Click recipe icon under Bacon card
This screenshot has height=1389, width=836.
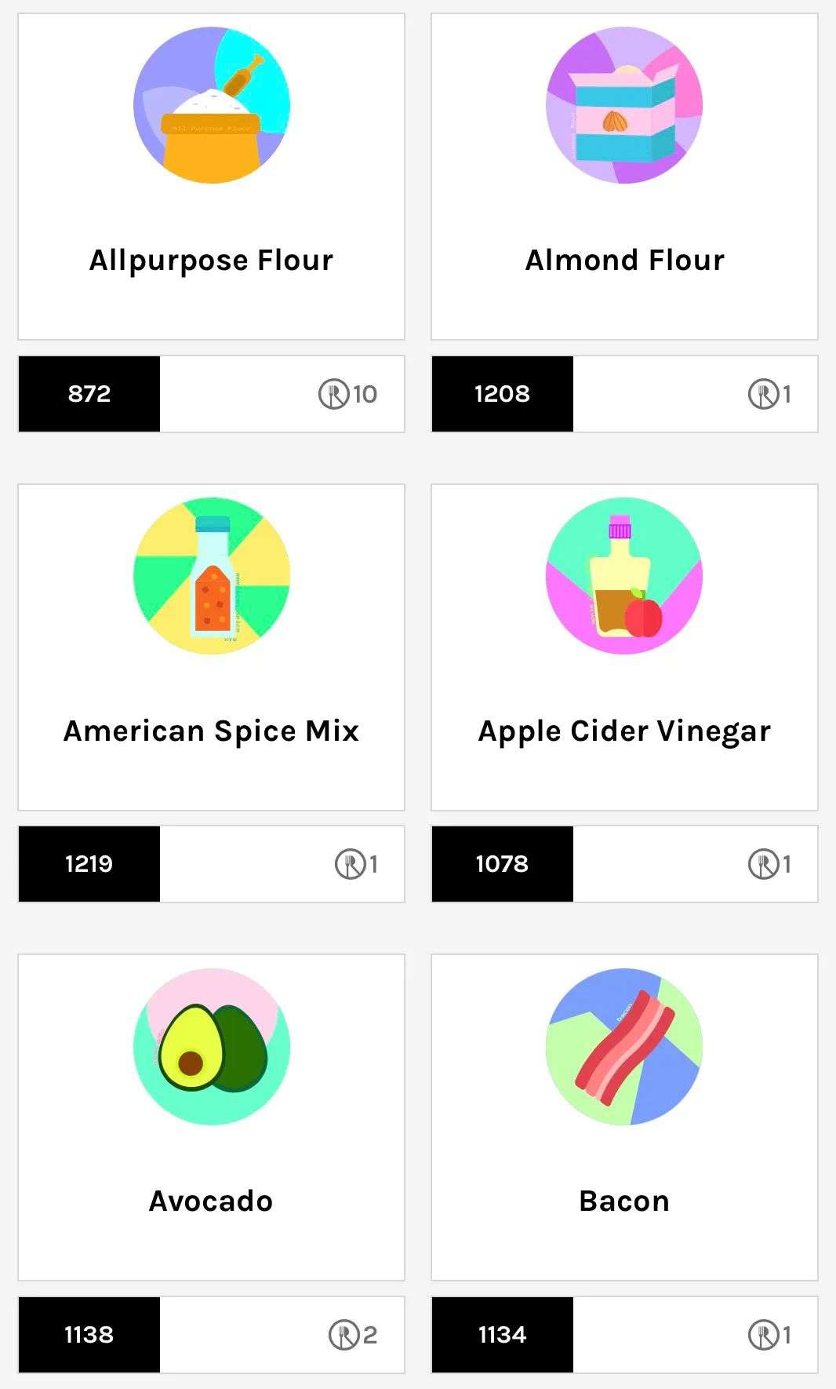(x=763, y=1335)
